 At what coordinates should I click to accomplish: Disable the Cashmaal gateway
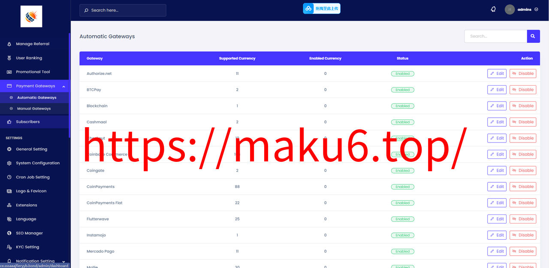(523, 122)
